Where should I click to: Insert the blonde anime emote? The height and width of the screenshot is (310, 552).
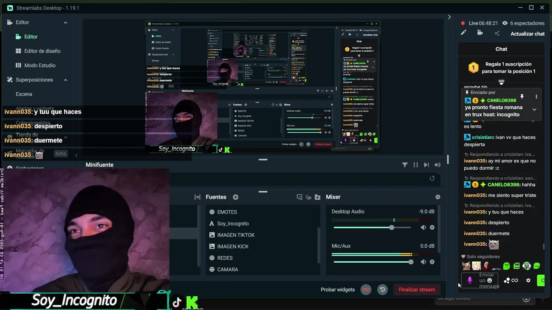coord(476,266)
